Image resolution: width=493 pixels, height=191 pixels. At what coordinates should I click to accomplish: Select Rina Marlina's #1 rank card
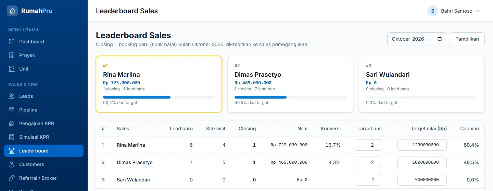click(x=159, y=84)
